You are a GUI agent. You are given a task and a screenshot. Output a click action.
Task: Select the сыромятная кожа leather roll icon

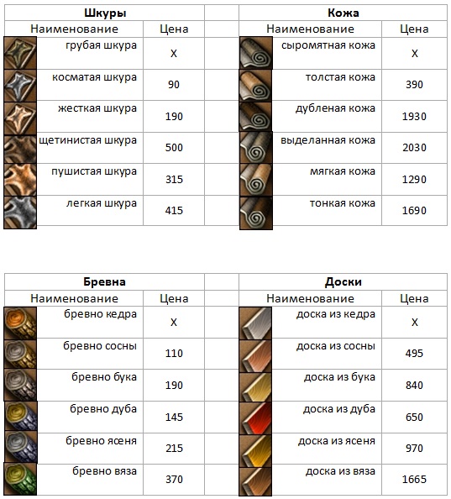(x=255, y=53)
